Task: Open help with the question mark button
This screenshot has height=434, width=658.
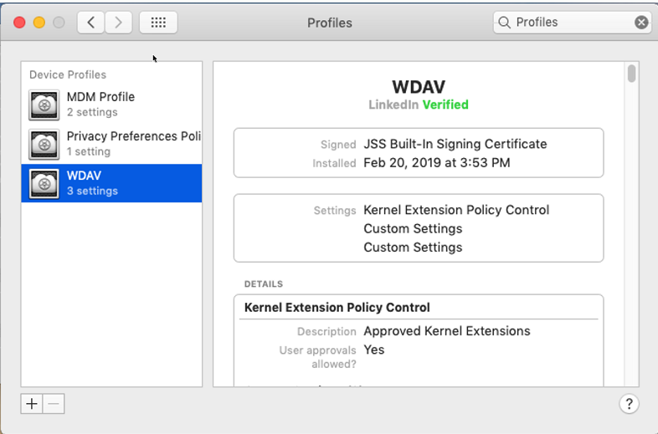Action: pos(629,404)
